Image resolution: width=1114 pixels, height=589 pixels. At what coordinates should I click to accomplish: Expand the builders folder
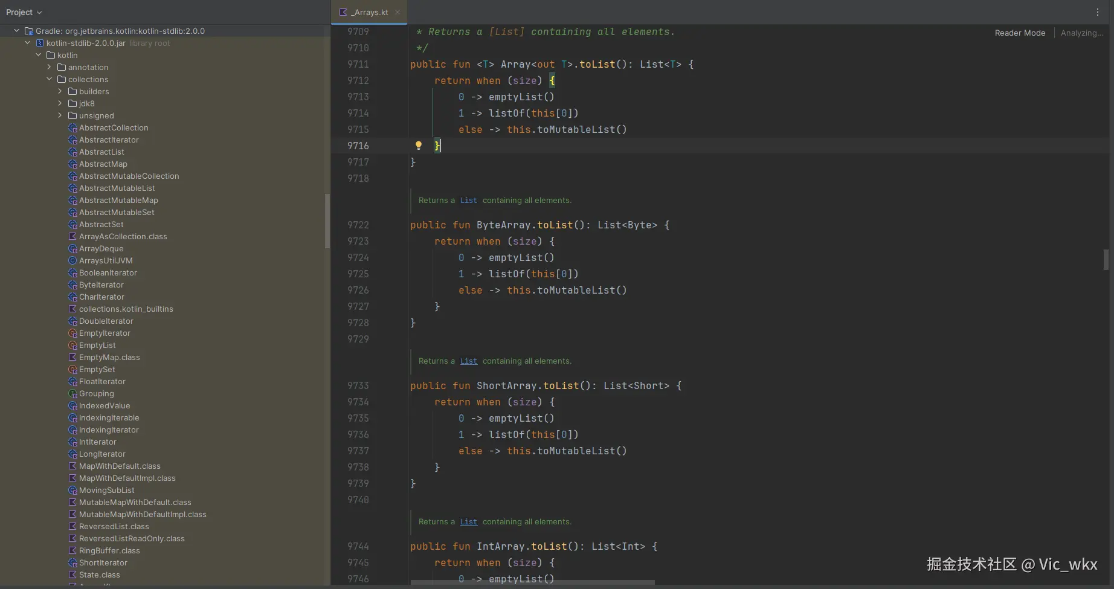click(60, 91)
